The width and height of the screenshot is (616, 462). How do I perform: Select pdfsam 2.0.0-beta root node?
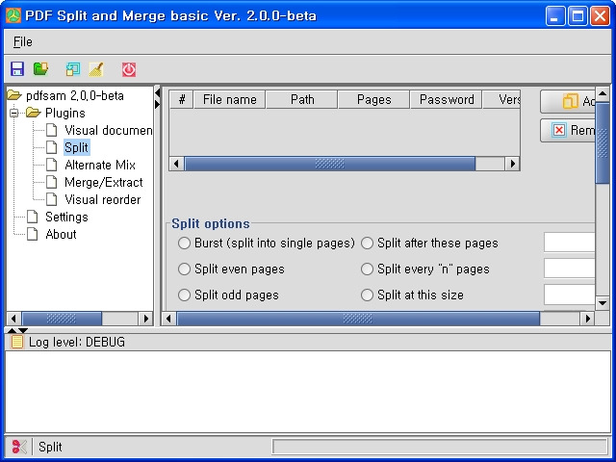coord(75,95)
